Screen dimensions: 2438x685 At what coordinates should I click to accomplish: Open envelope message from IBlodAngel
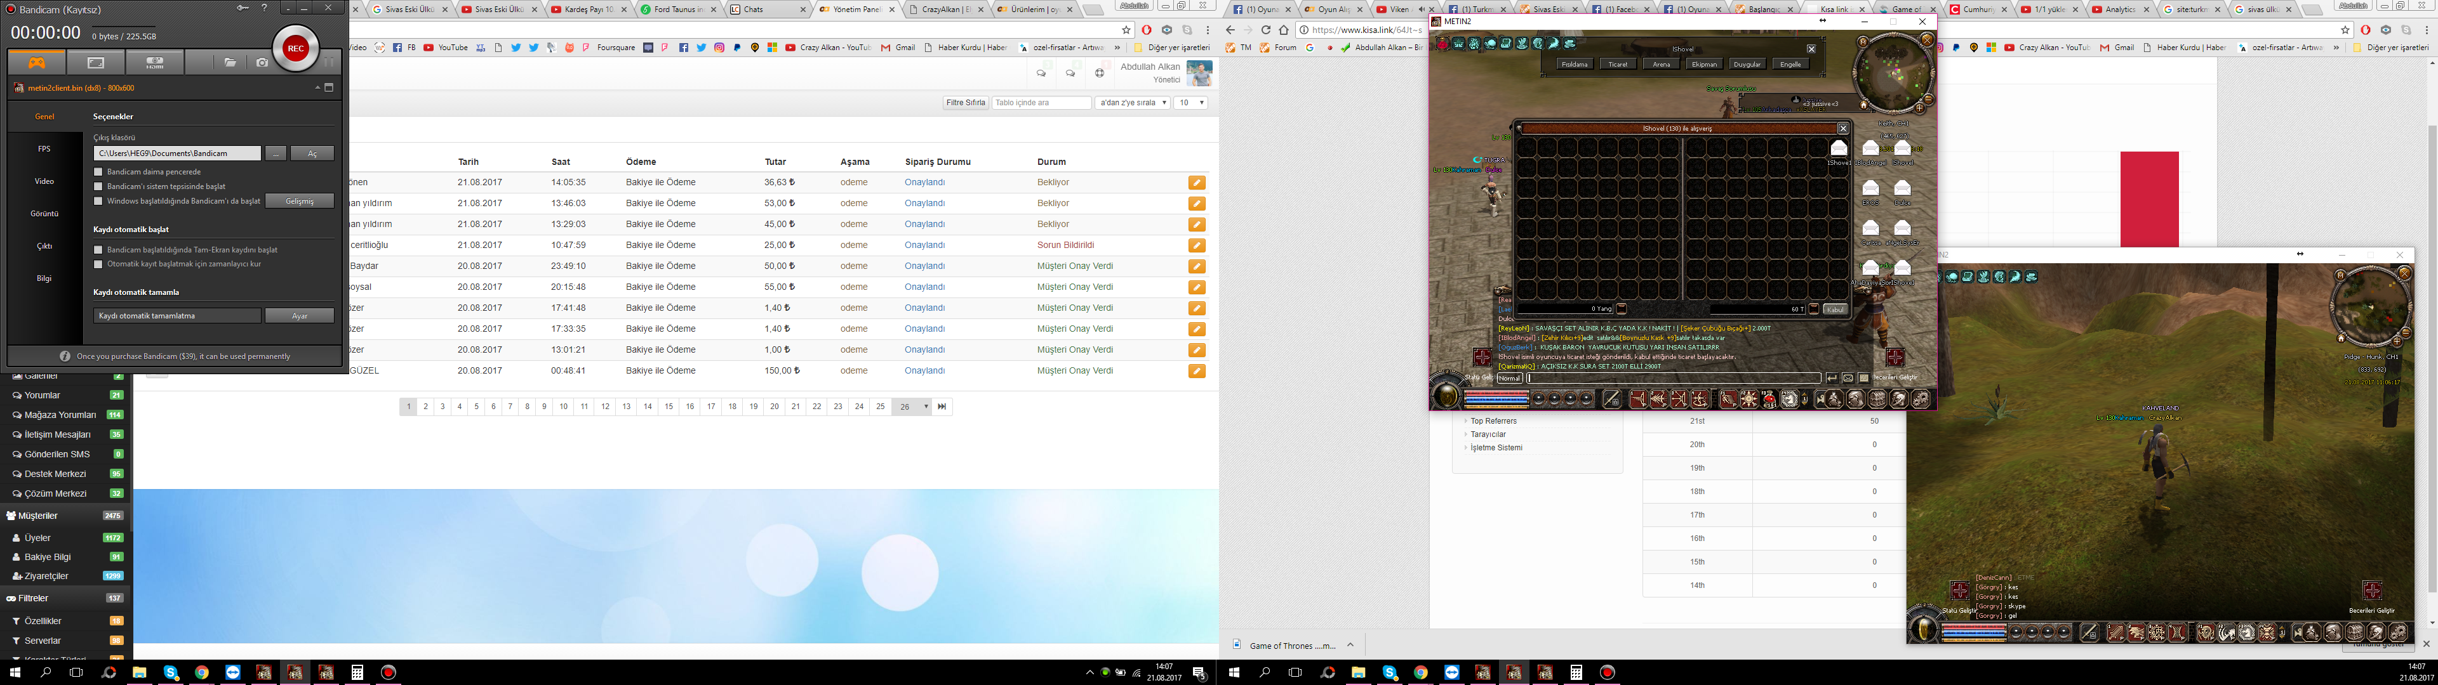pos(1870,148)
